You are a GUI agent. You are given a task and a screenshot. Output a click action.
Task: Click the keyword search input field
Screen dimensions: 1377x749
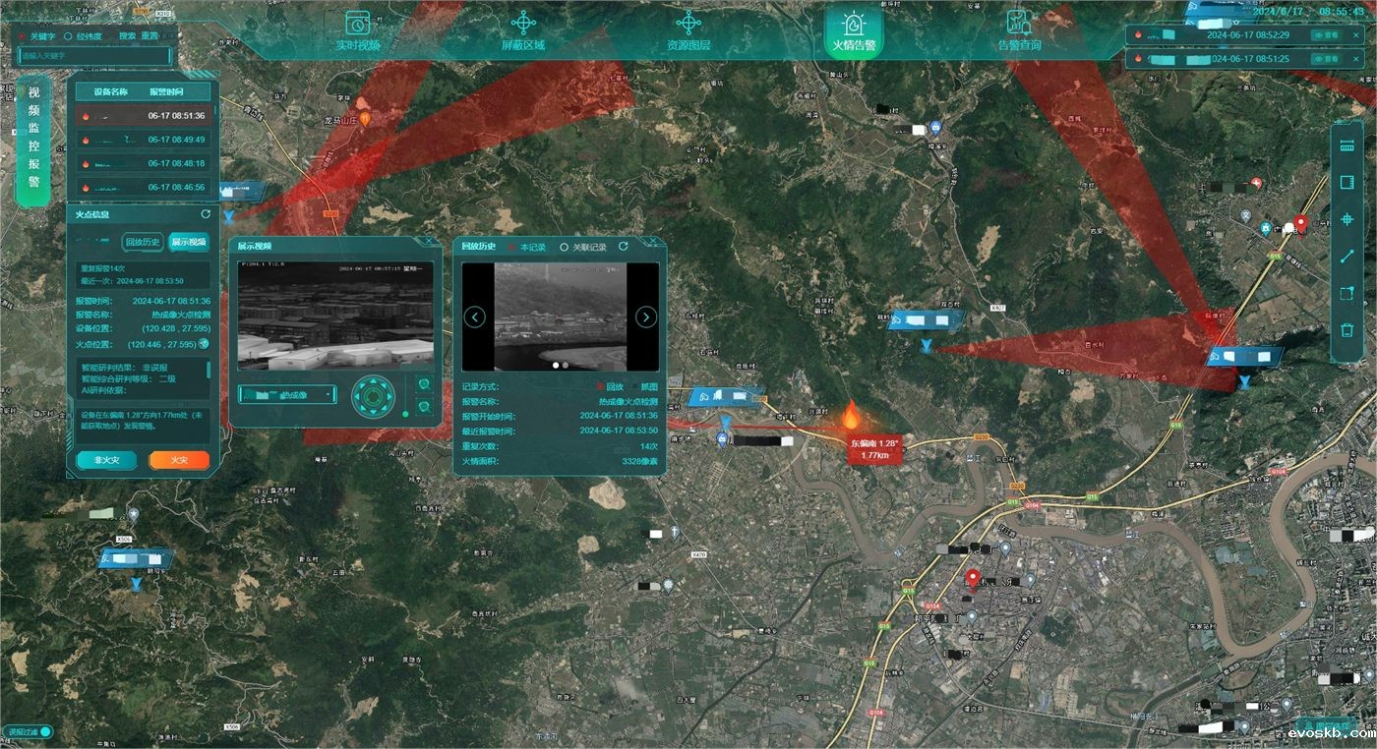(93, 56)
